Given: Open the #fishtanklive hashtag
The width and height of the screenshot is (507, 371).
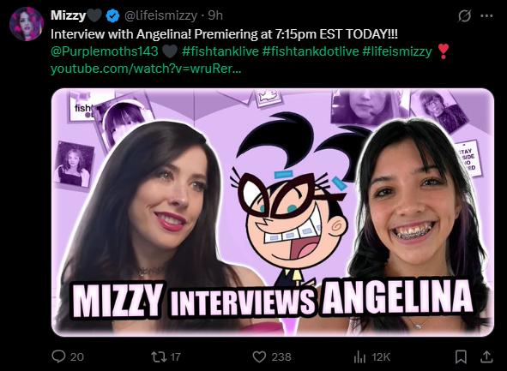Looking at the screenshot, I should click(220, 51).
